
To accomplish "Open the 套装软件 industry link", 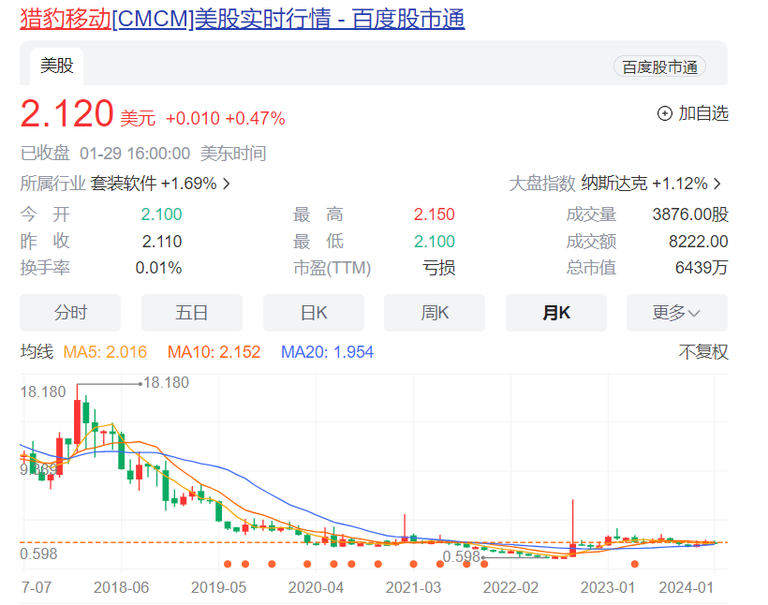I will pos(124,184).
